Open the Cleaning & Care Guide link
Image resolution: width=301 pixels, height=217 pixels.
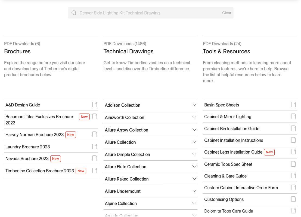225,176
